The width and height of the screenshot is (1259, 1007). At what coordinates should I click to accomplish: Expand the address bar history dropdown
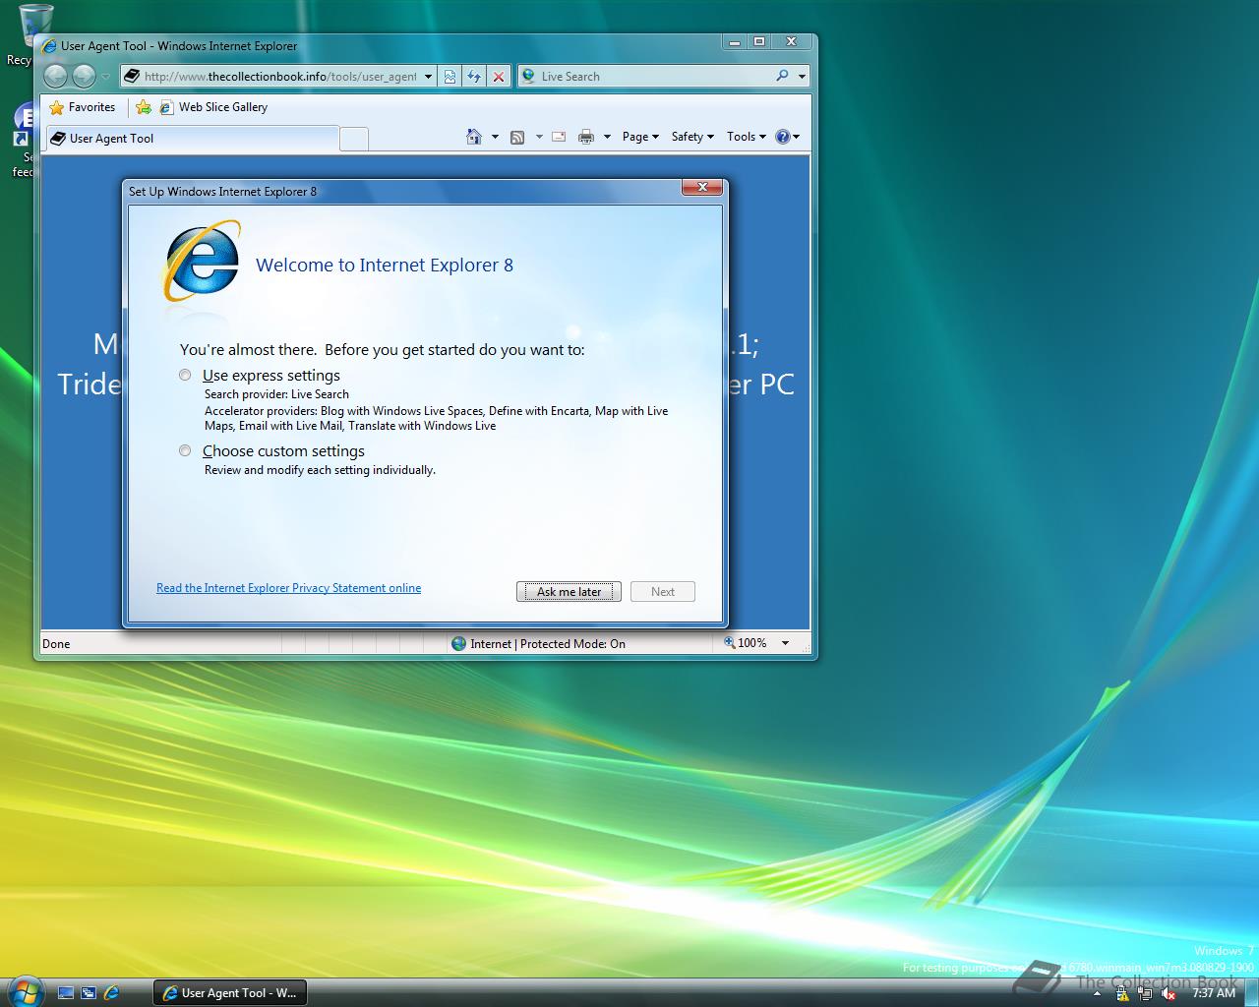429,77
